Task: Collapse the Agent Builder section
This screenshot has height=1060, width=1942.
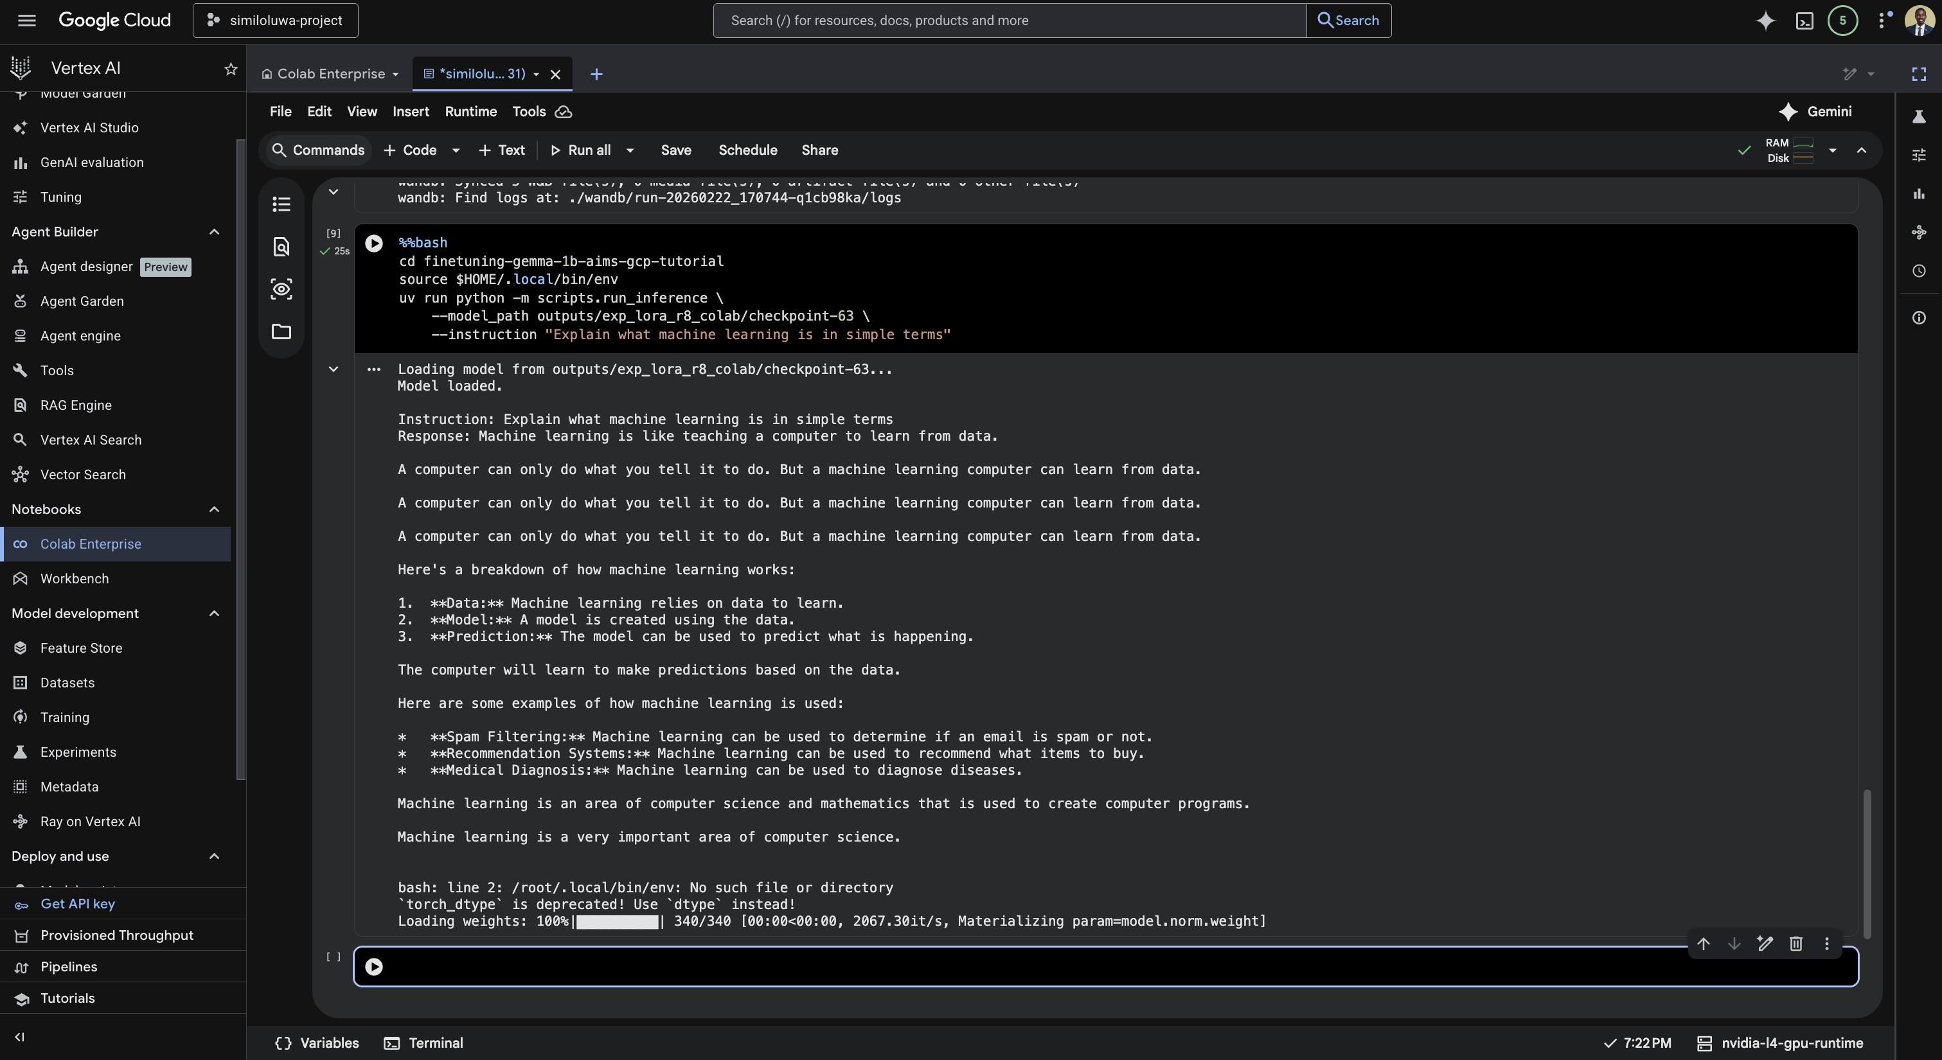Action: click(x=214, y=231)
